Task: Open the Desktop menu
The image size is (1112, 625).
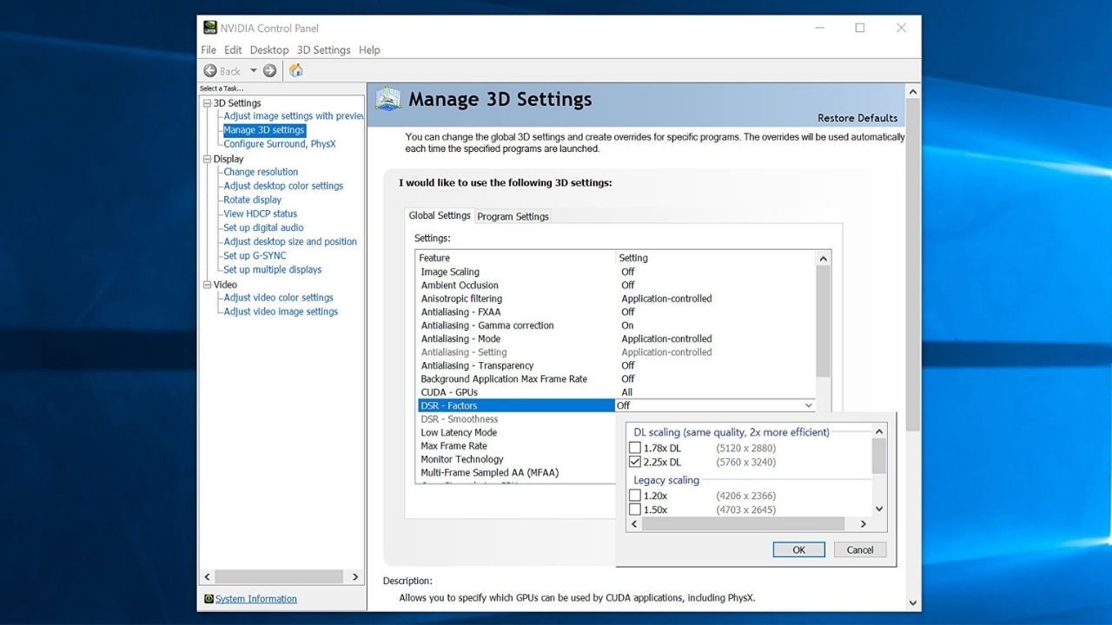Action: click(269, 50)
